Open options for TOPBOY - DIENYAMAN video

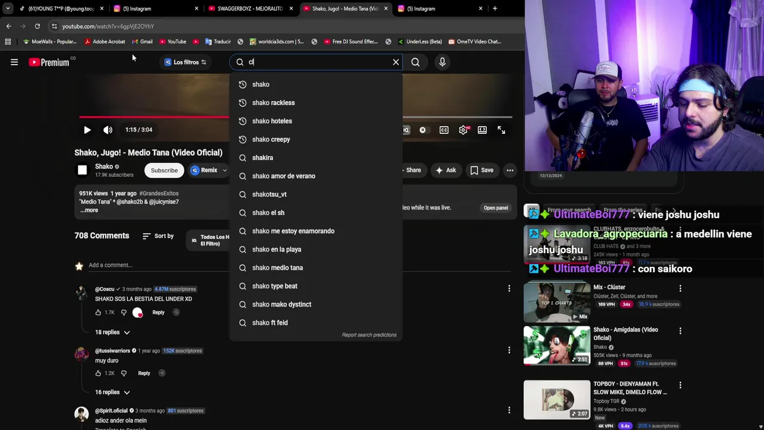pos(680,385)
